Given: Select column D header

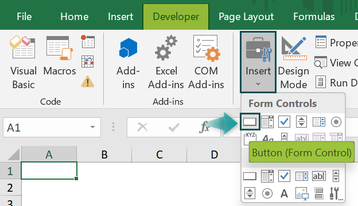Looking at the screenshot, I should click(x=214, y=154).
